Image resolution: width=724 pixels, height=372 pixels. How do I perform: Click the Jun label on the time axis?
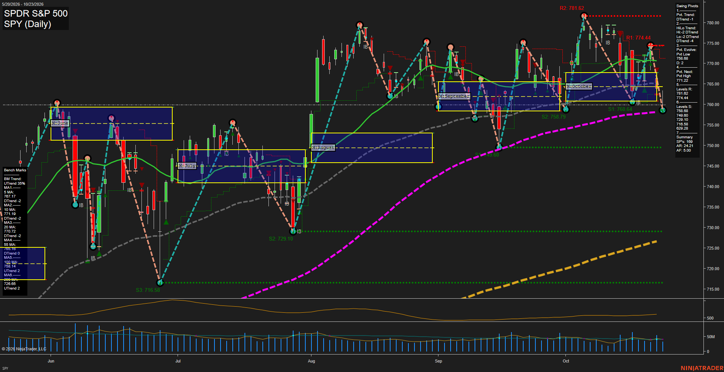51,361
